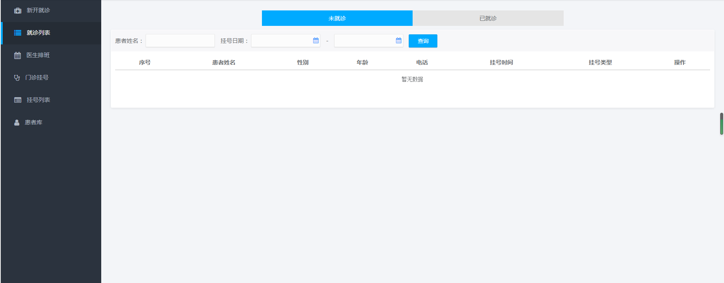724x283 pixels.
Task: Click the 挂号日期 start date field
Action: 281,41
